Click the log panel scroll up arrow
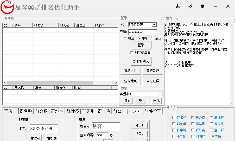 pyautogui.click(x=232, y=25)
